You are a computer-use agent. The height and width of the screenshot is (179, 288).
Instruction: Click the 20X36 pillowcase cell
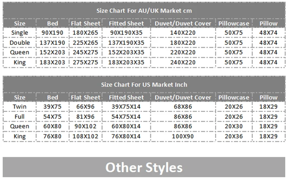tap(233, 136)
